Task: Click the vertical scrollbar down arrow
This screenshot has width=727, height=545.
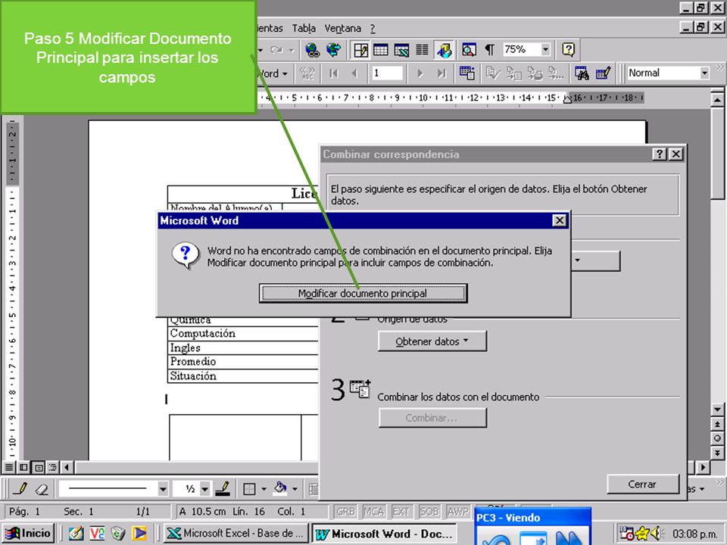Action: tap(717, 410)
